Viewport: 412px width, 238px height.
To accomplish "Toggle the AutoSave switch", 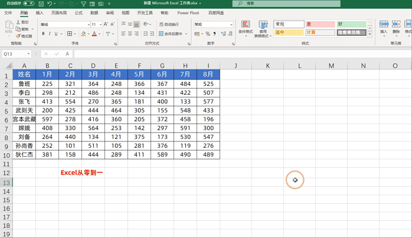I will 28,4.
